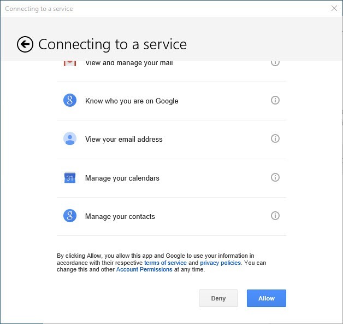This screenshot has height=324, width=343.
Task: Click the calendar 31 icon
Action: click(69, 178)
